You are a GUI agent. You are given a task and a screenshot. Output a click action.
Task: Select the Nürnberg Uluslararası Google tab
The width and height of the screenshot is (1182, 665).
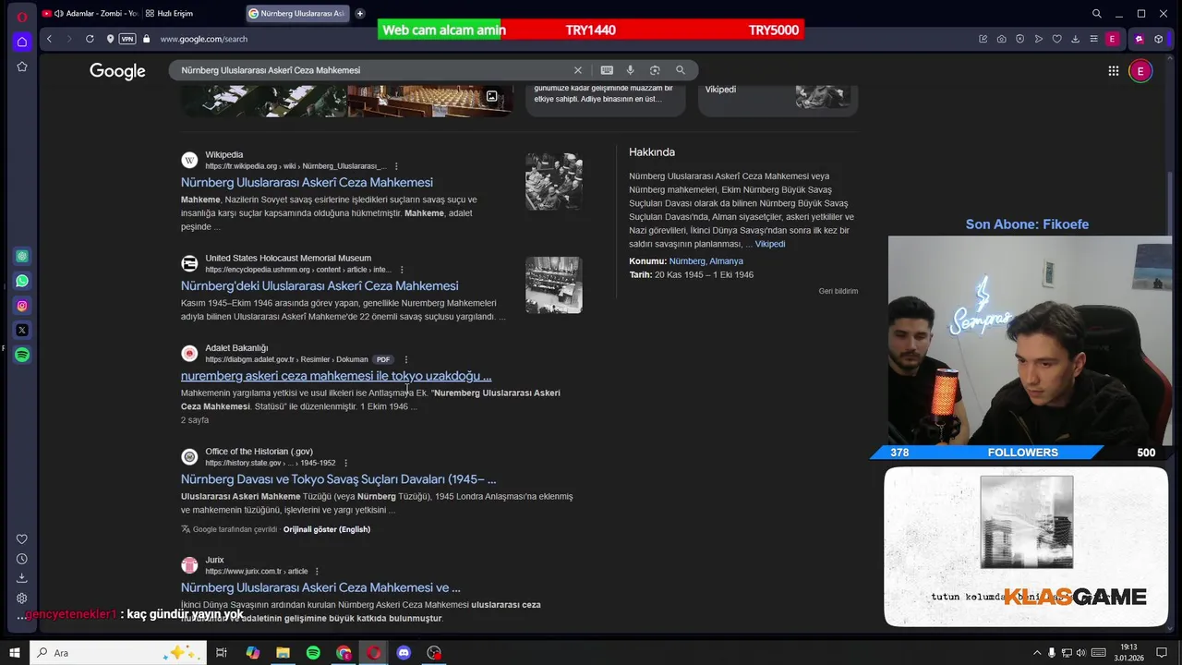297,14
